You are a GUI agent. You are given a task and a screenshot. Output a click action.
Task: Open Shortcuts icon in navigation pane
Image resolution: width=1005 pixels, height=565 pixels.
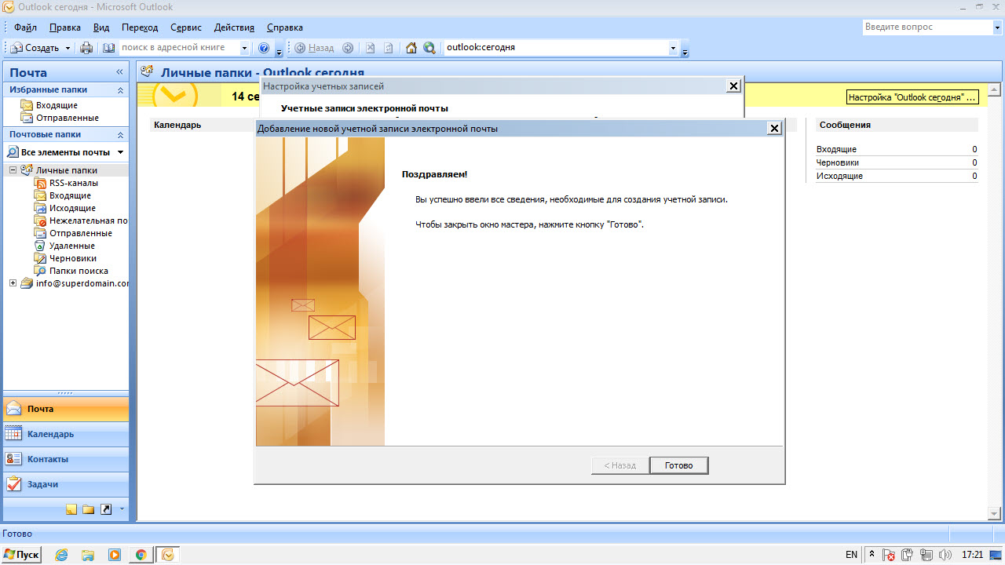(x=106, y=509)
